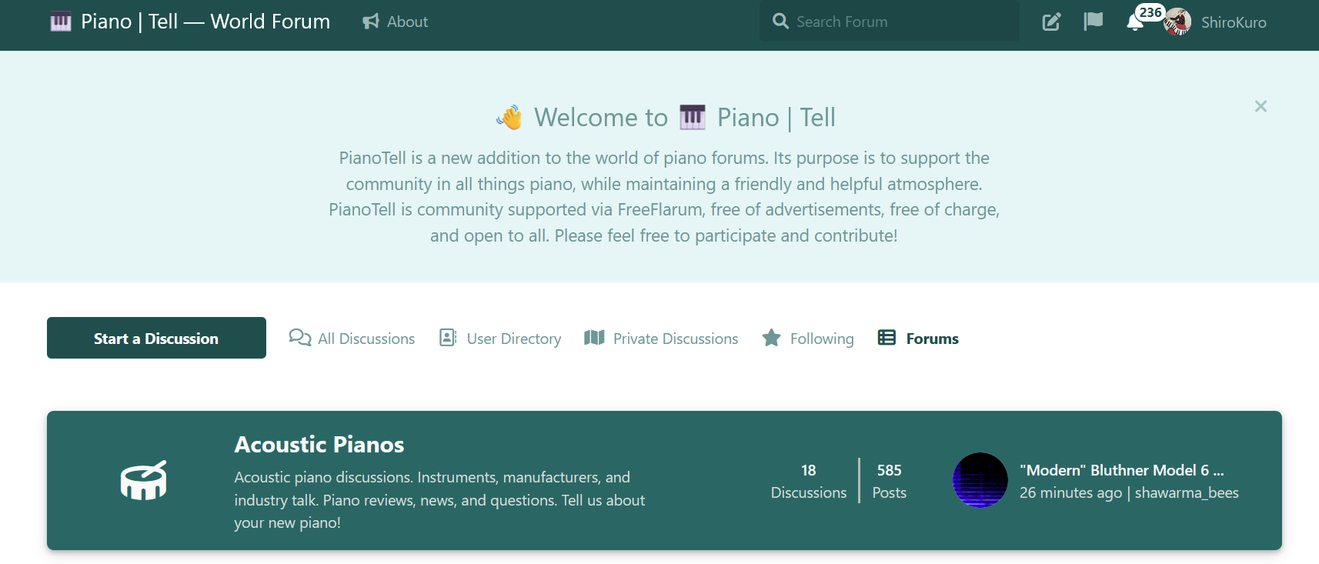Click the last poster's dark blue avatar
The image size is (1319, 564).
tap(980, 480)
